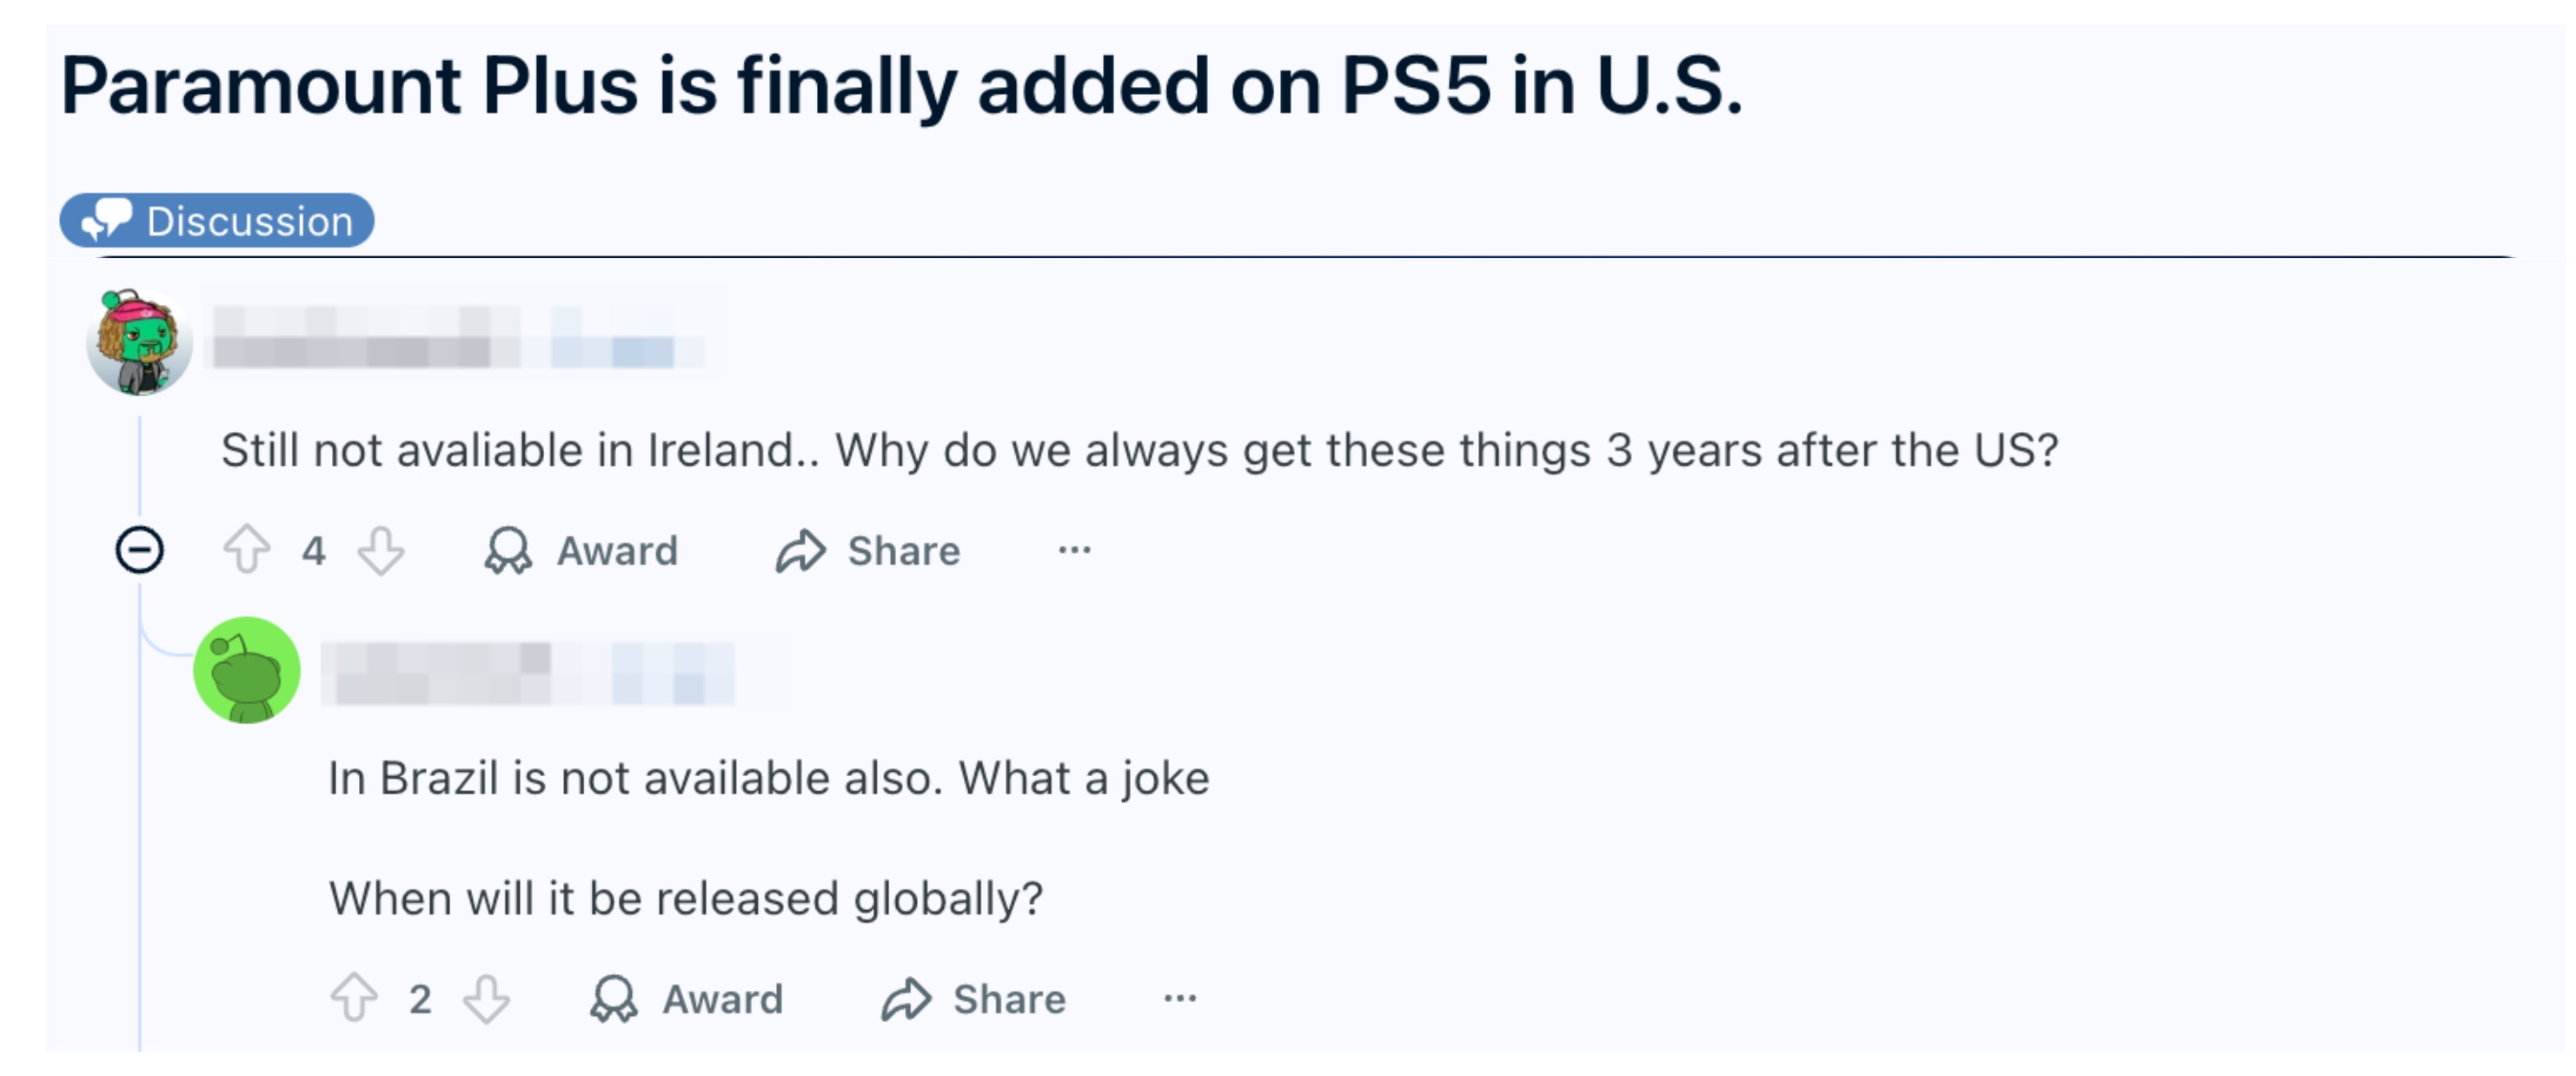Share the Brazil reply
Screen dimensions: 2576x1076
[x=973, y=998]
